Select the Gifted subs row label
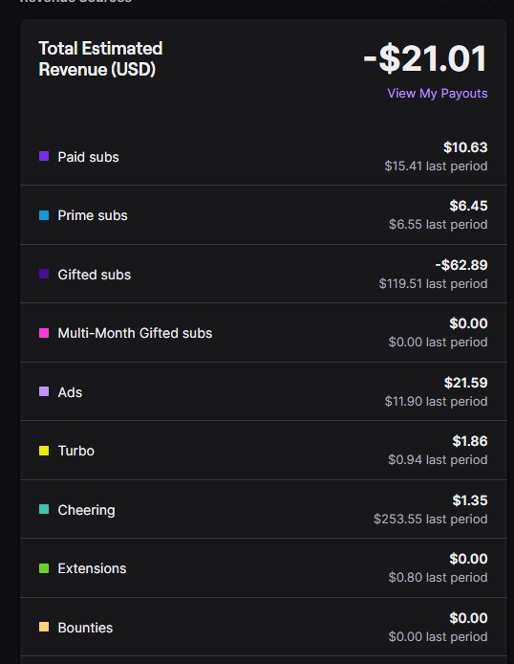This screenshot has height=664, width=514. point(95,275)
